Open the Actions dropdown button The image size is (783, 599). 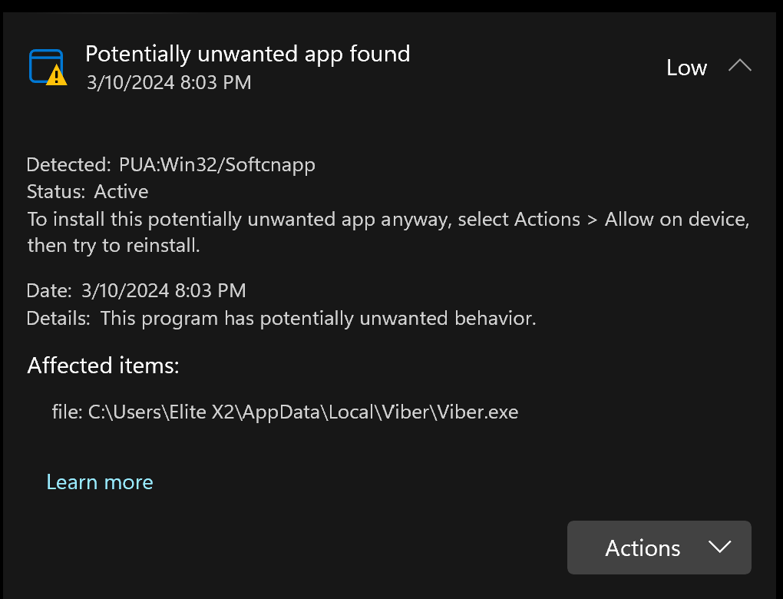(659, 548)
